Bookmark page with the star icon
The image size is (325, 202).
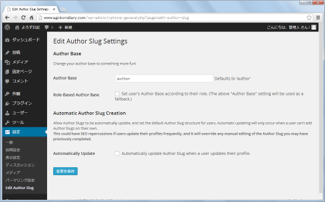309,17
